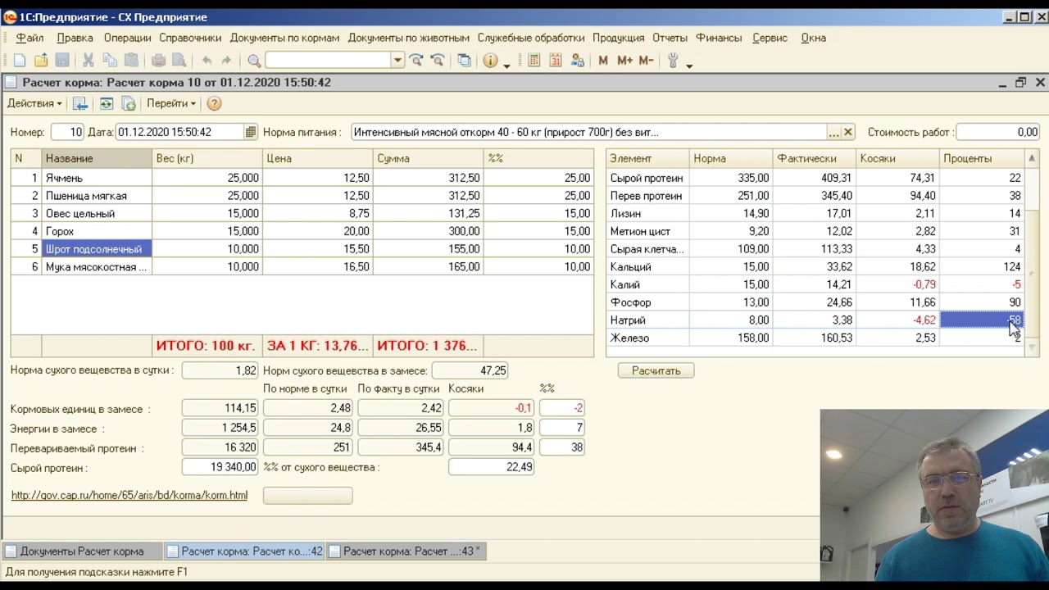Click the New document toolbar icon
The image size is (1049, 590).
pyautogui.click(x=20, y=61)
